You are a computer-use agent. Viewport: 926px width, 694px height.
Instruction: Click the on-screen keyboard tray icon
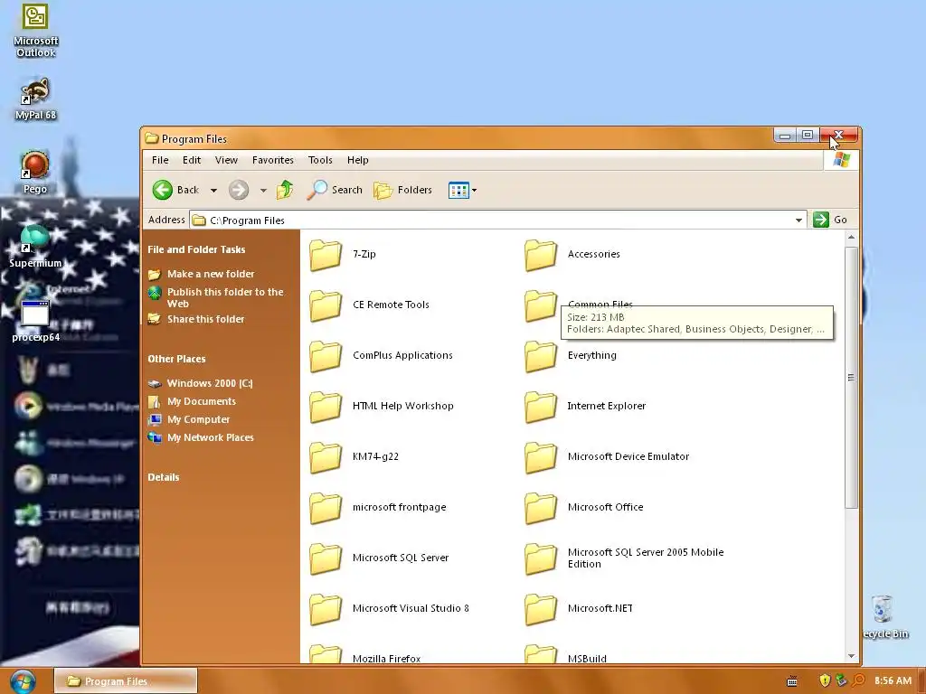[792, 681]
